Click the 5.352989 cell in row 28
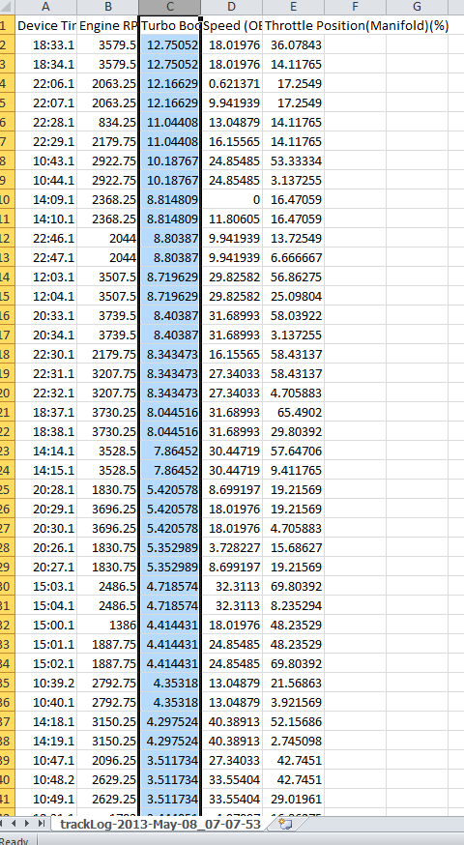Viewport: 464px width, 845px height. 170,548
